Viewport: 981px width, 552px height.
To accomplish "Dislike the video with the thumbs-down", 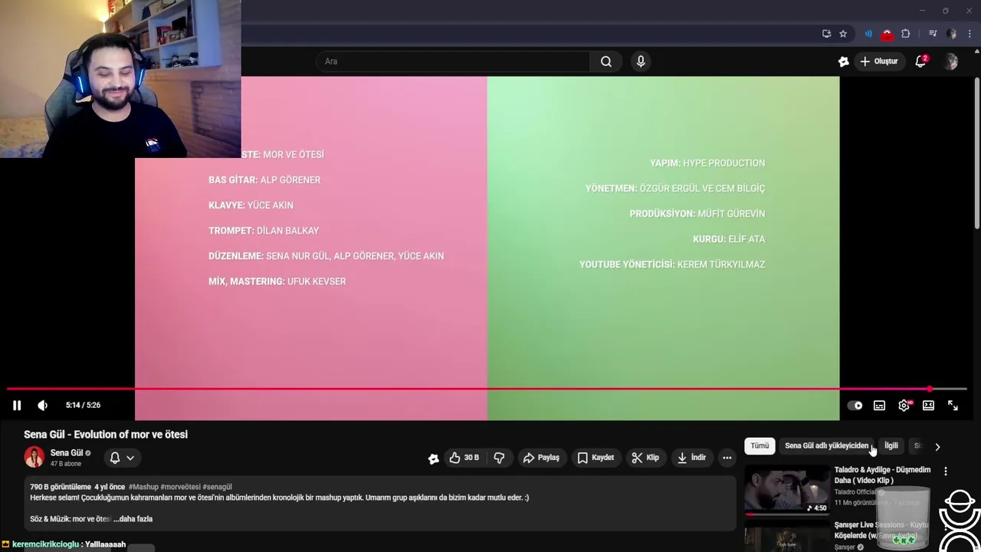I will coord(499,458).
